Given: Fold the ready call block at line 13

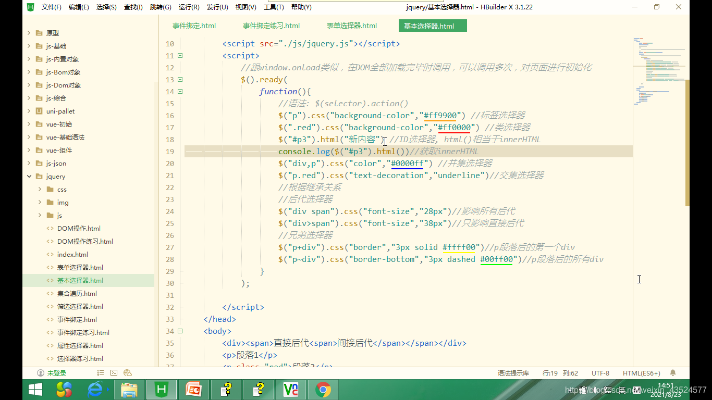Looking at the screenshot, I should click(x=180, y=80).
